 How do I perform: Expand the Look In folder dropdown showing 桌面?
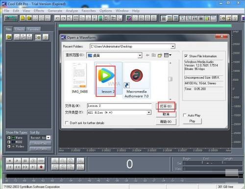140,55
